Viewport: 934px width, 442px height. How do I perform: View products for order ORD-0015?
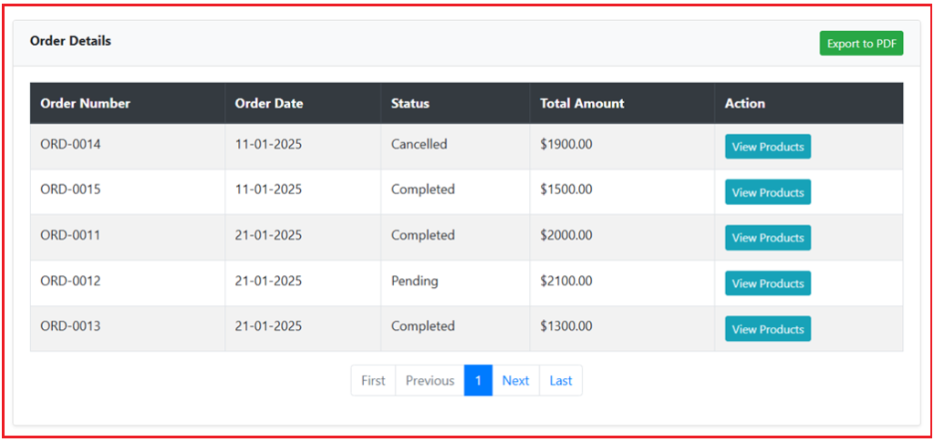click(767, 192)
